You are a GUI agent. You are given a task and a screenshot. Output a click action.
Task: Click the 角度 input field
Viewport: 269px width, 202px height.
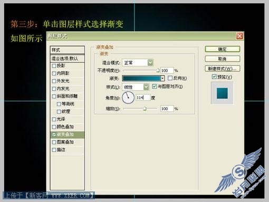click(x=143, y=98)
